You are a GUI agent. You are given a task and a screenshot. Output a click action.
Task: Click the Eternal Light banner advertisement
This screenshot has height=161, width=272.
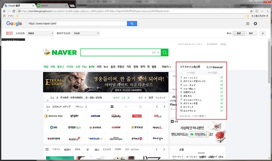coord(106,82)
